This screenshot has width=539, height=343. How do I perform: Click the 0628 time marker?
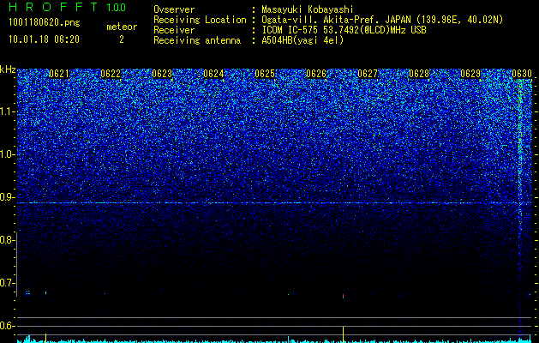coord(419,74)
